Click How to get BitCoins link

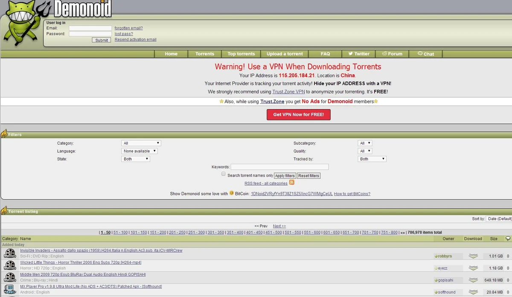pos(352,194)
